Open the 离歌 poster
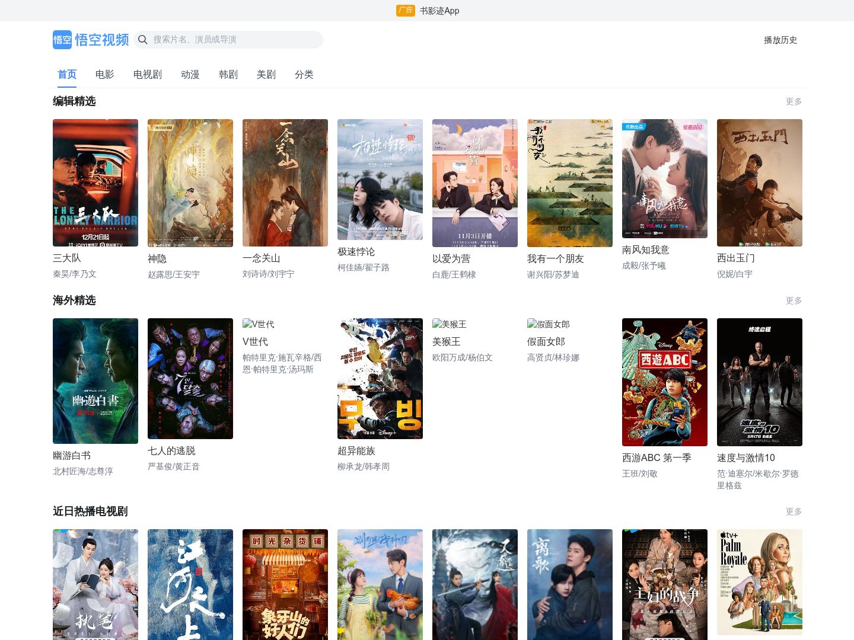The image size is (854, 640). point(570,584)
